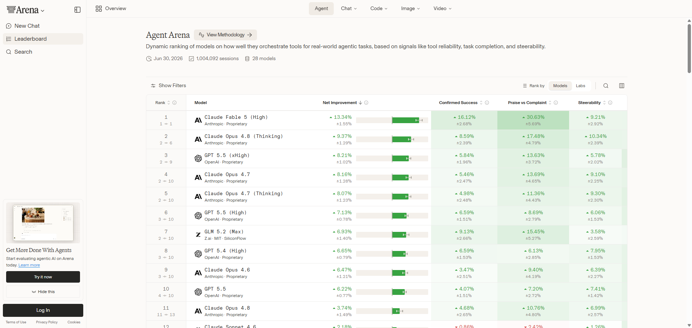Click GLM 5.2 (Max) model name
The height and width of the screenshot is (328, 692).
[224, 232]
